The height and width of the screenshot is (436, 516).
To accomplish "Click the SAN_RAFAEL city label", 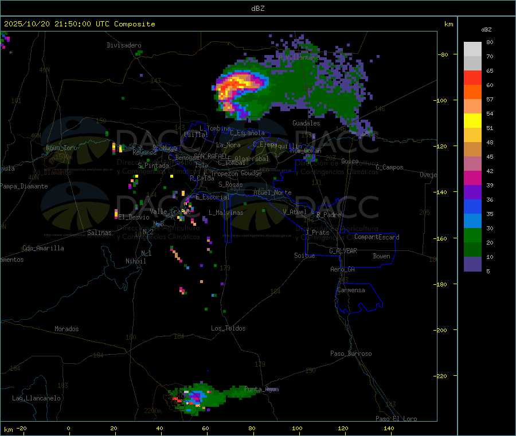I will click(210, 156).
